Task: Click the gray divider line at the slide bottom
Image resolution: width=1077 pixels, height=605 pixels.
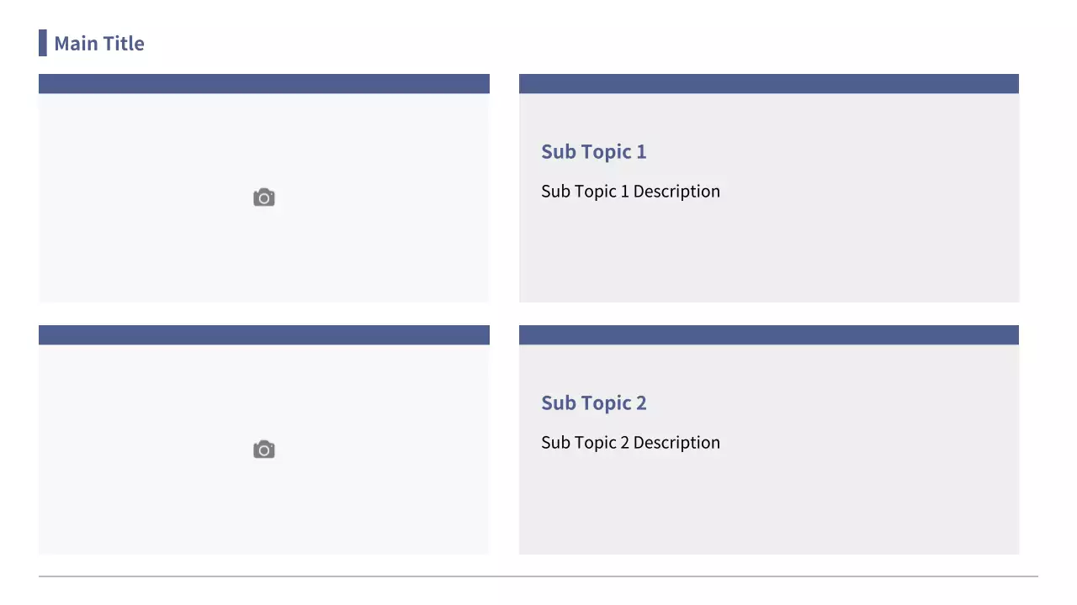Action: point(538,576)
